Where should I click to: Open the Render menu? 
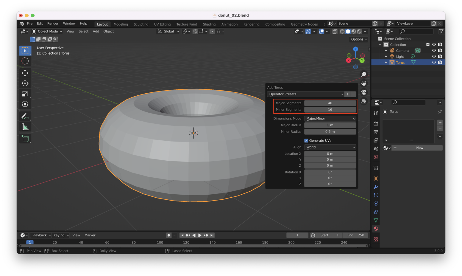pyautogui.click(x=53, y=24)
